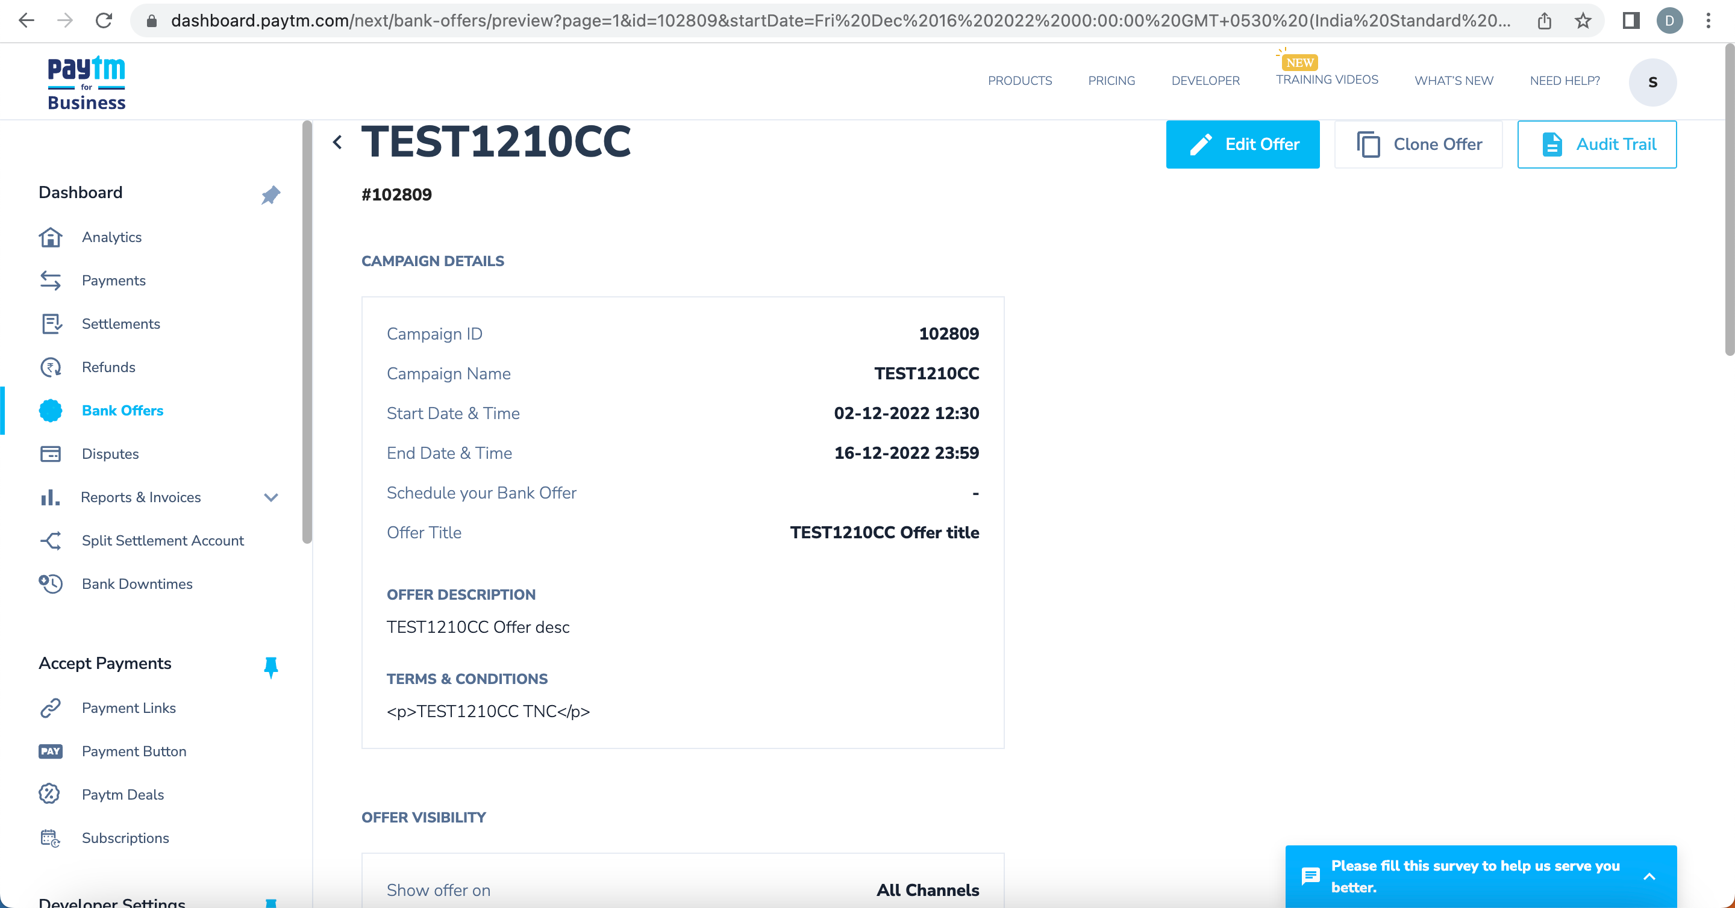Click the back chevron beside TEST1210CC
Screen dimensions: 1735x908
[337, 142]
